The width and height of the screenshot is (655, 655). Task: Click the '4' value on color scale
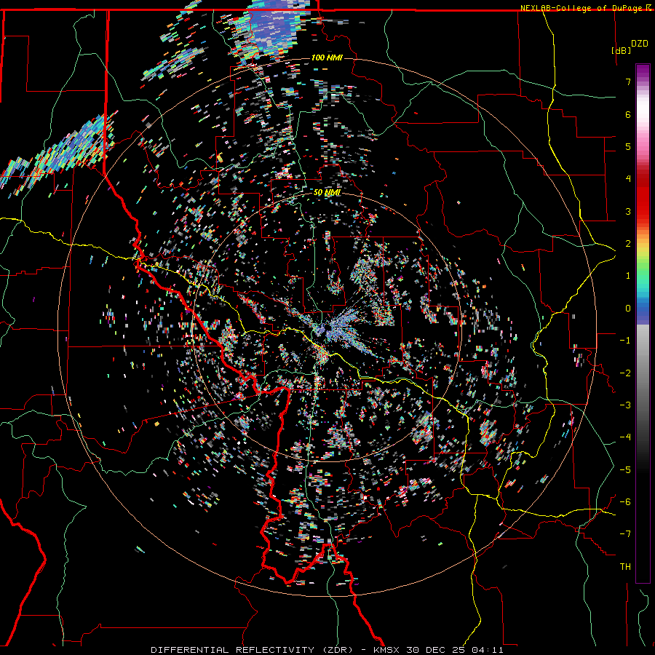point(628,179)
